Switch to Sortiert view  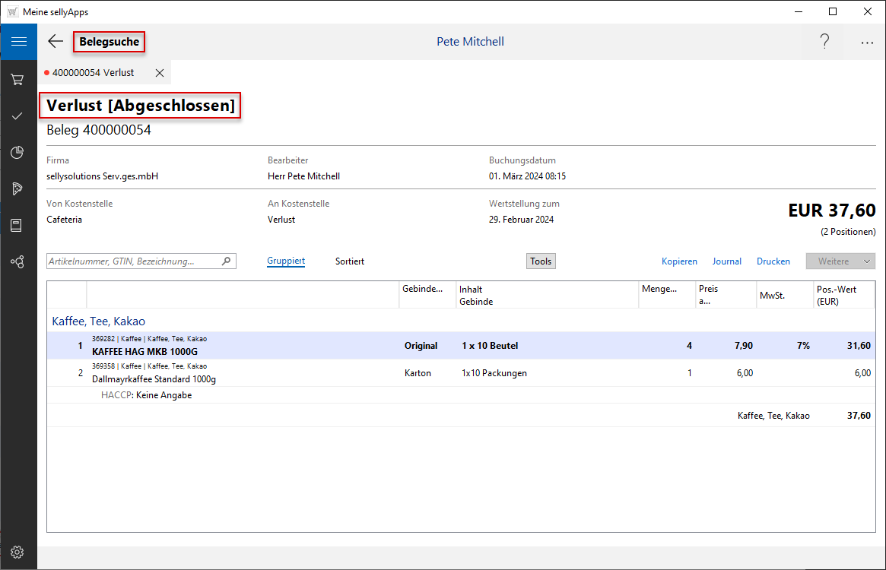350,261
